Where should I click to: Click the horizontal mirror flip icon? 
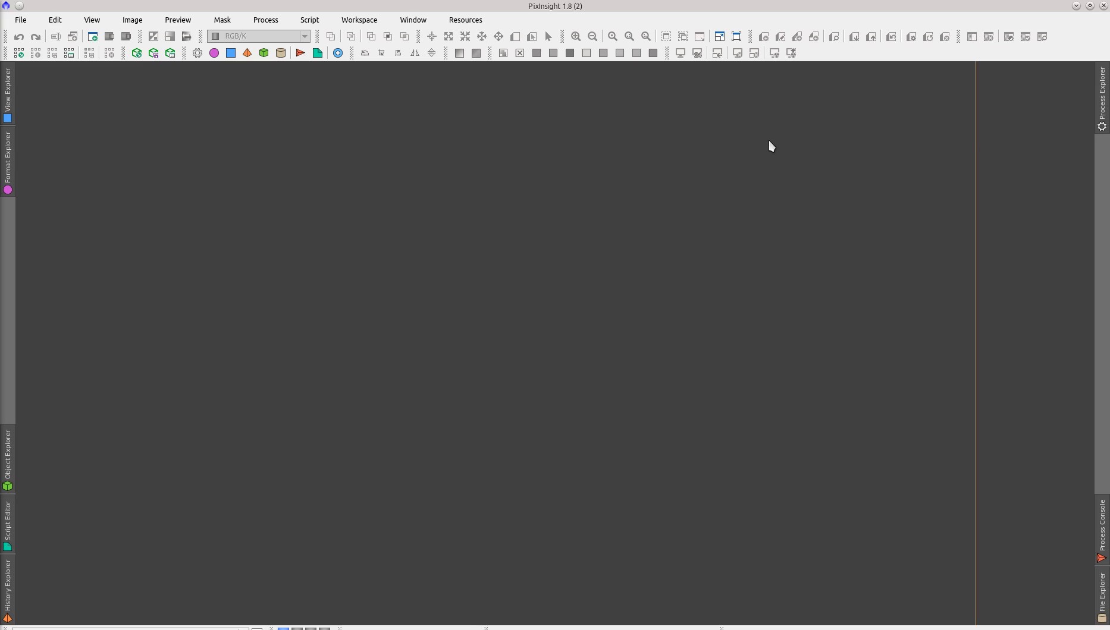point(415,53)
